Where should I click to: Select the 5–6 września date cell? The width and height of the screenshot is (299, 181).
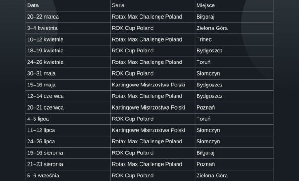pos(43,175)
